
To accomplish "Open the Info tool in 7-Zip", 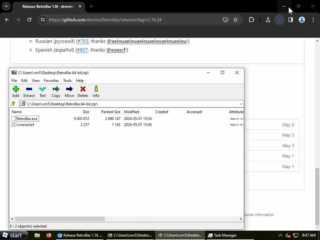I will pyautogui.click(x=96, y=92).
